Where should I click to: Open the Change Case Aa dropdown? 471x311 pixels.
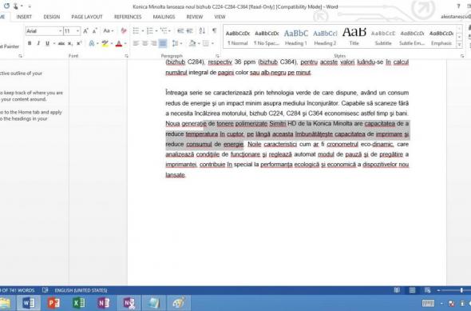pos(108,30)
